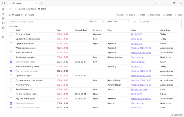Open Meeting 2026-10-06 note link
This screenshot has width=184, height=117.
141,85
